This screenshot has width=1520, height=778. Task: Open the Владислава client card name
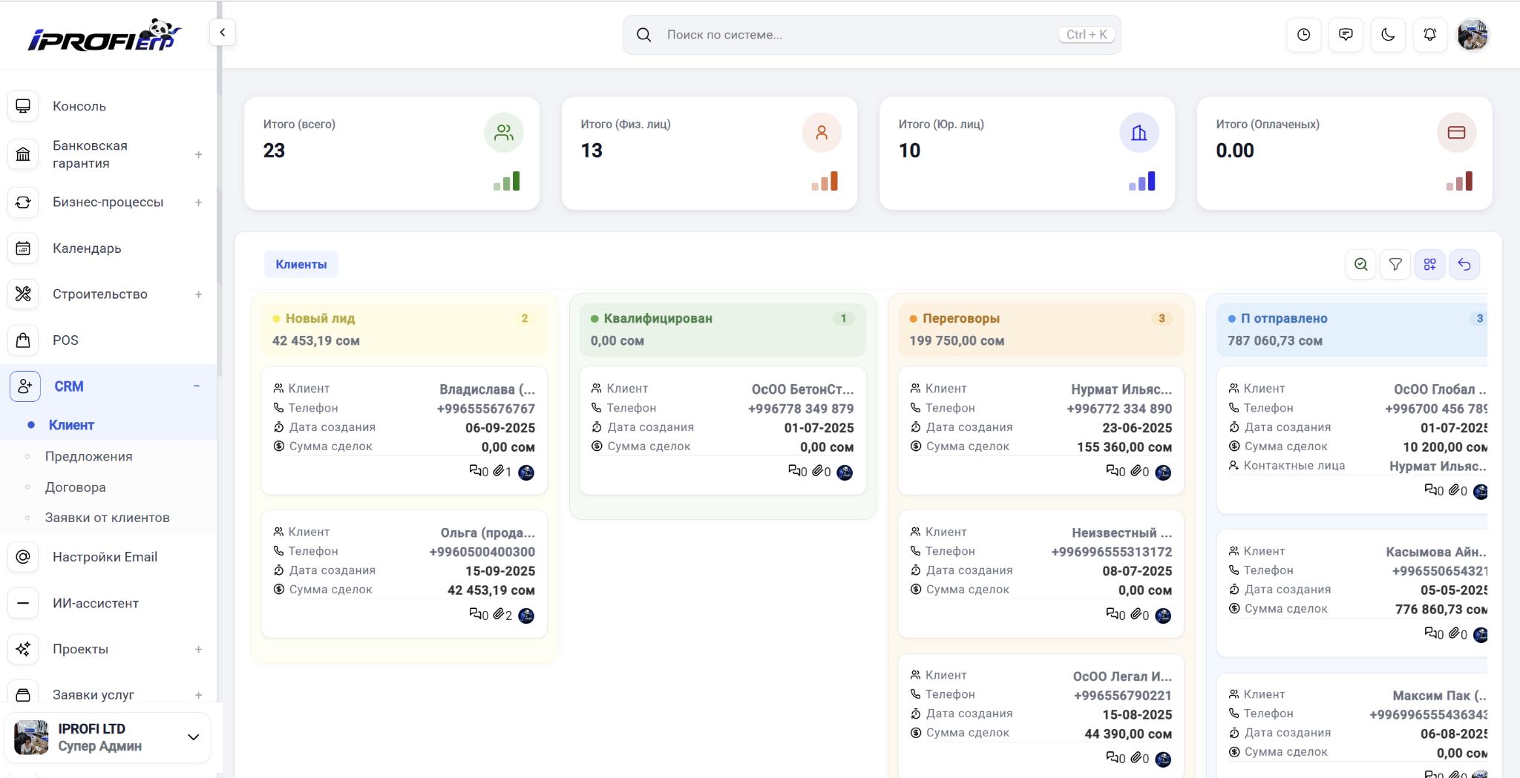point(487,389)
